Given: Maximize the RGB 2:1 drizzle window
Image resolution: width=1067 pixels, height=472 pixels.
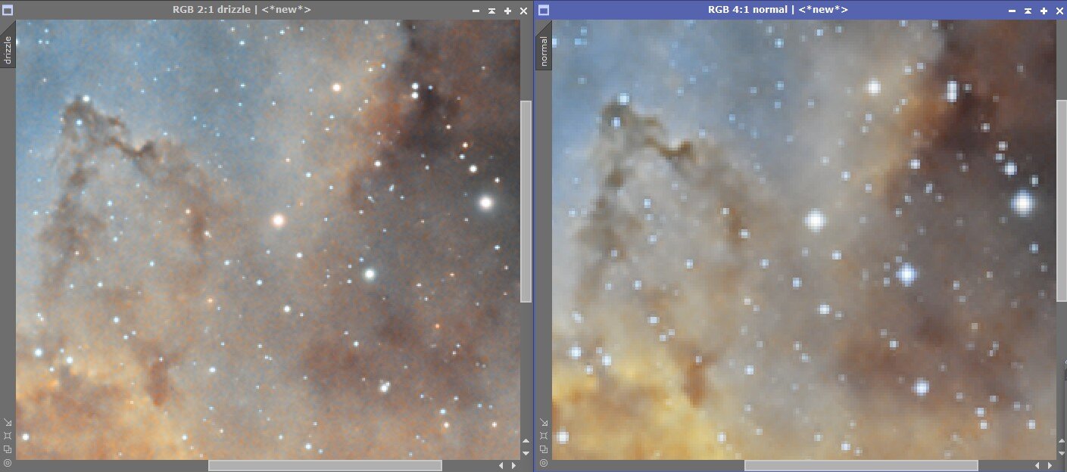Looking at the screenshot, I should click(507, 11).
